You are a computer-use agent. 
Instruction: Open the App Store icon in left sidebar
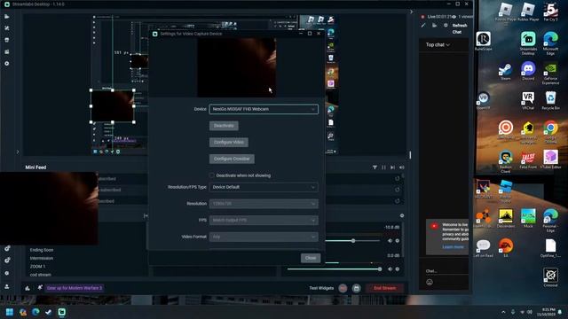click(7, 40)
